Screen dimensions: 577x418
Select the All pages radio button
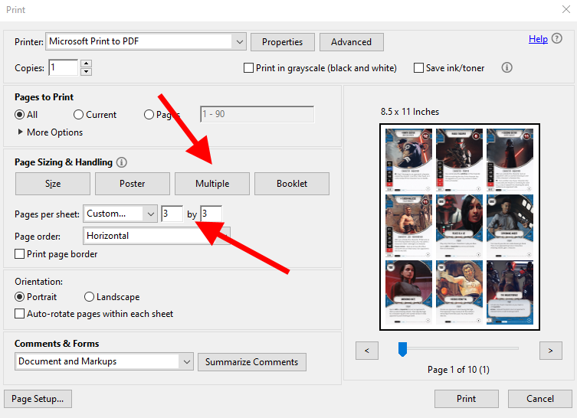(x=19, y=115)
